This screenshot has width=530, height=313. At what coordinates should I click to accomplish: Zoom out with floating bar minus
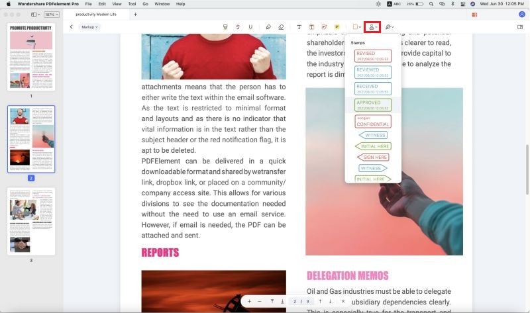point(259,301)
